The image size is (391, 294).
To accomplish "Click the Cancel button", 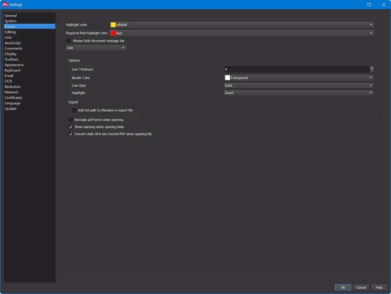I will pyautogui.click(x=361, y=287).
